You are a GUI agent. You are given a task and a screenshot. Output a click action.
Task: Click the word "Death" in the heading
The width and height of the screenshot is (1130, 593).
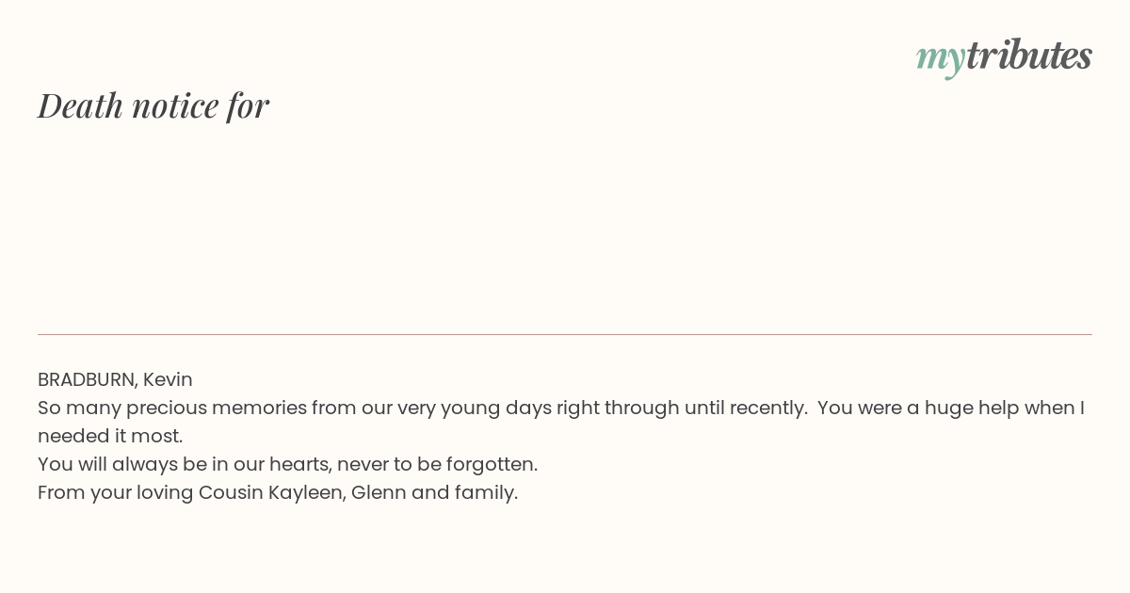coord(81,105)
